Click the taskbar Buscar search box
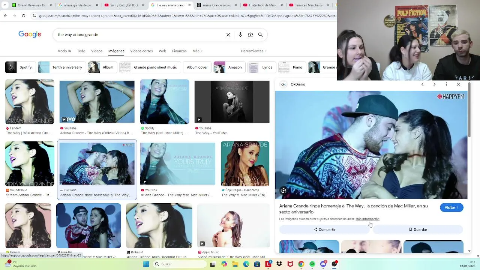 pyautogui.click(x=179, y=264)
